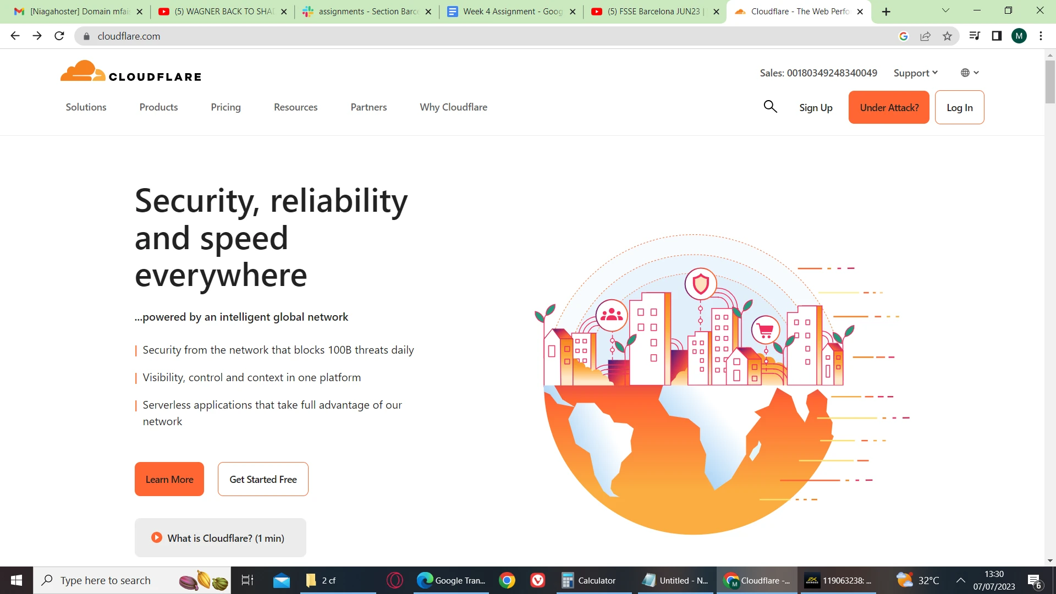Expand the tab search chevron in title bar
1056x594 pixels.
(x=945, y=10)
